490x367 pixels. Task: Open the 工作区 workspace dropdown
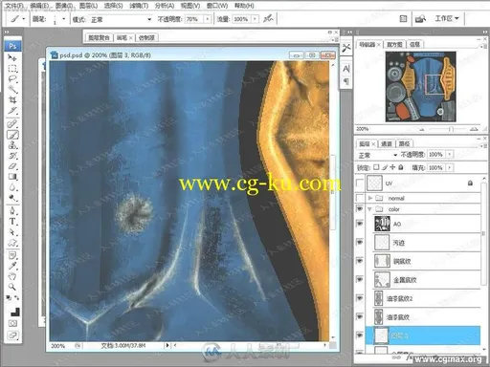[x=447, y=18]
